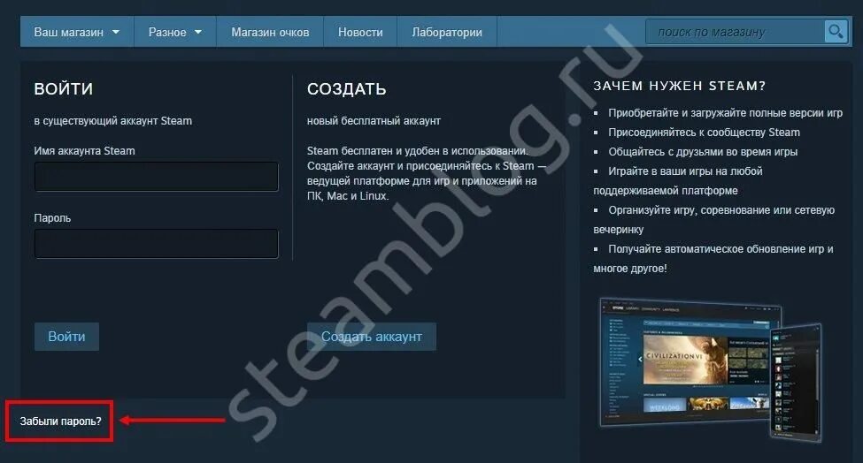
Task: Click text Приобретайте и загружайте полные версии игр
Action: [726, 112]
